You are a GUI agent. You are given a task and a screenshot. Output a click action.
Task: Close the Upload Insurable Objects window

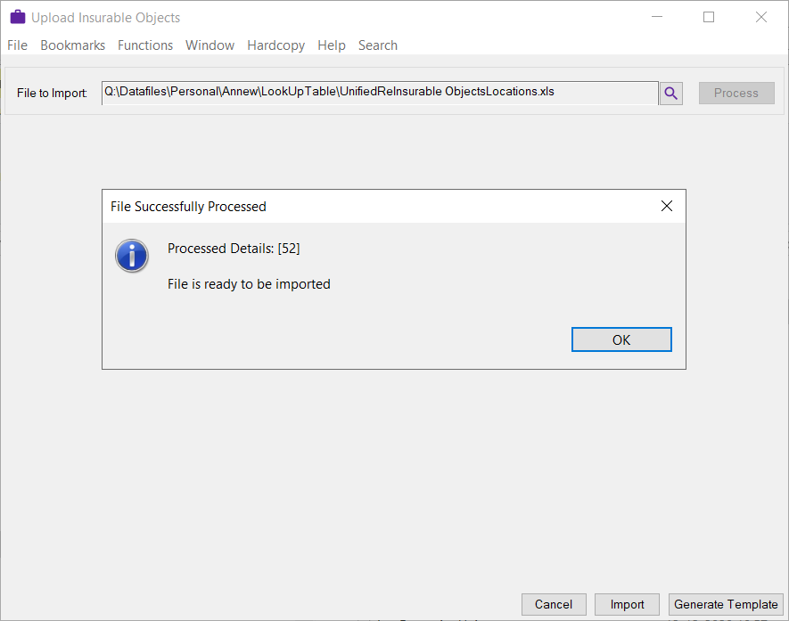(x=761, y=17)
